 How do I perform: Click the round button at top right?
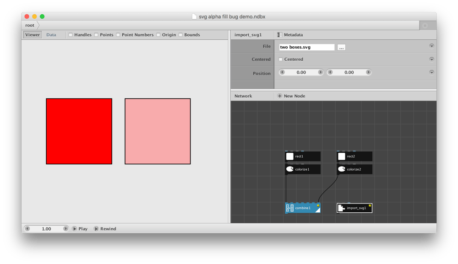tap(425, 26)
